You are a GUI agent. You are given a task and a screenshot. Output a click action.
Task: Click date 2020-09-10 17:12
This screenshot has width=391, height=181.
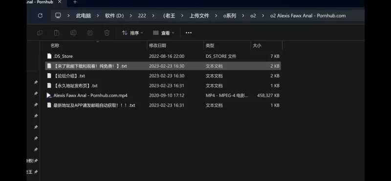coord(167,95)
